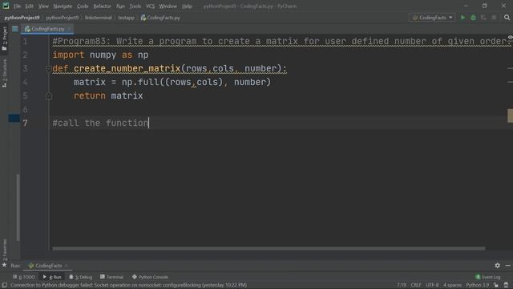Collapse the create_number_matrix function fold marker
Viewport: 513px width, 289px height.
click(48, 69)
